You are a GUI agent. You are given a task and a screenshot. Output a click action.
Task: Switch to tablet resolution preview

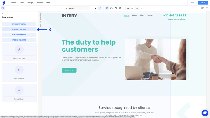click(116, 8)
